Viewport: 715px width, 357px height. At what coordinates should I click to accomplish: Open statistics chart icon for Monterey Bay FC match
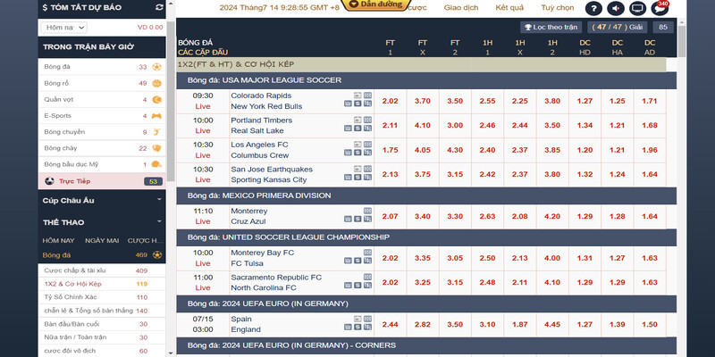coord(348,261)
